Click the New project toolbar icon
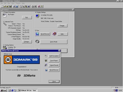Viewport: 123px width, 92px height. pos(2,6)
